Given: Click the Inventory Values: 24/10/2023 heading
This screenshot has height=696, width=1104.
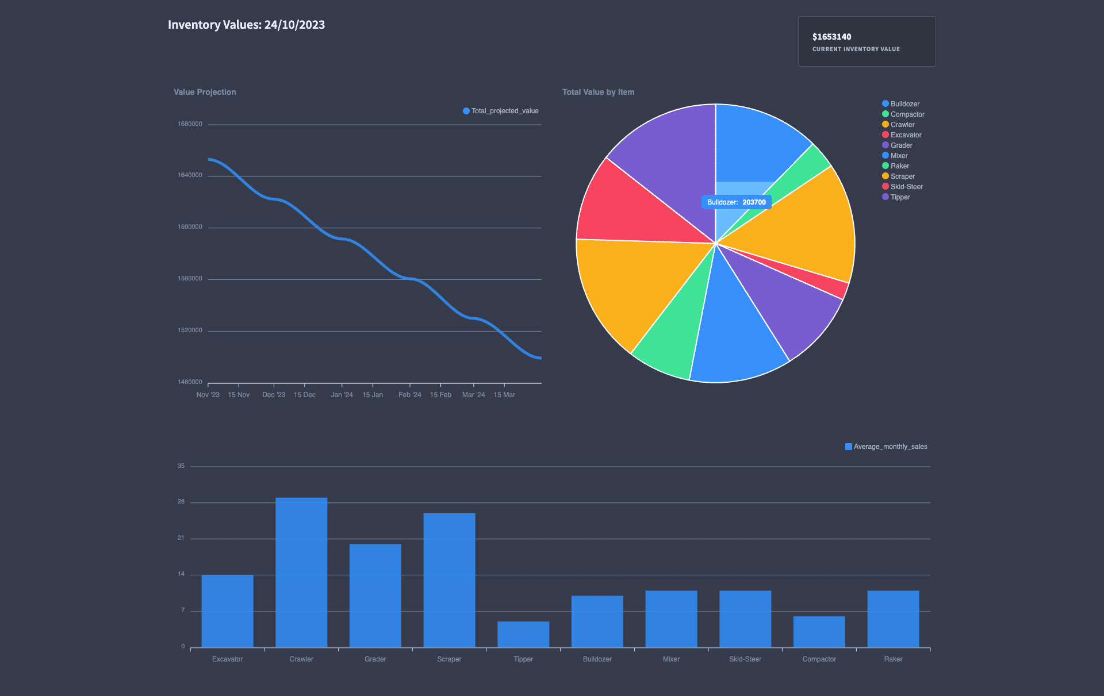Looking at the screenshot, I should [x=246, y=25].
